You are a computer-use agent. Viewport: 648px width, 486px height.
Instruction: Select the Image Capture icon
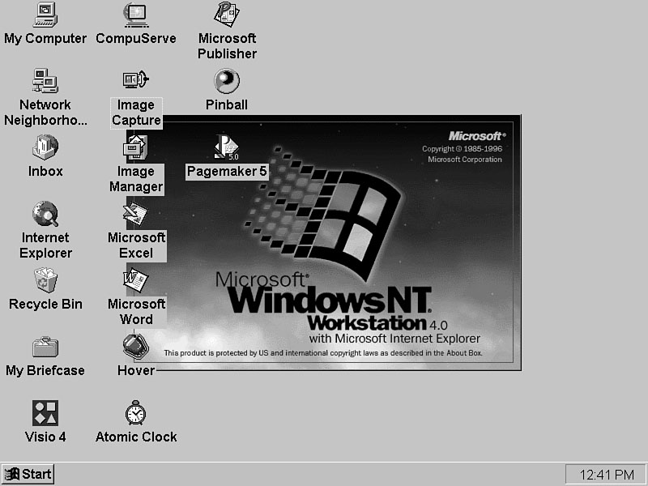coord(136,81)
